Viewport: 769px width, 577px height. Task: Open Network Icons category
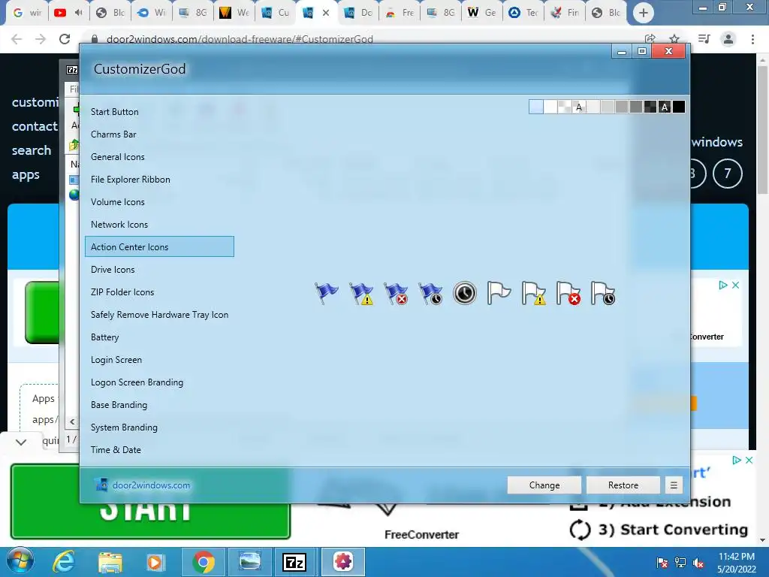tap(159, 225)
